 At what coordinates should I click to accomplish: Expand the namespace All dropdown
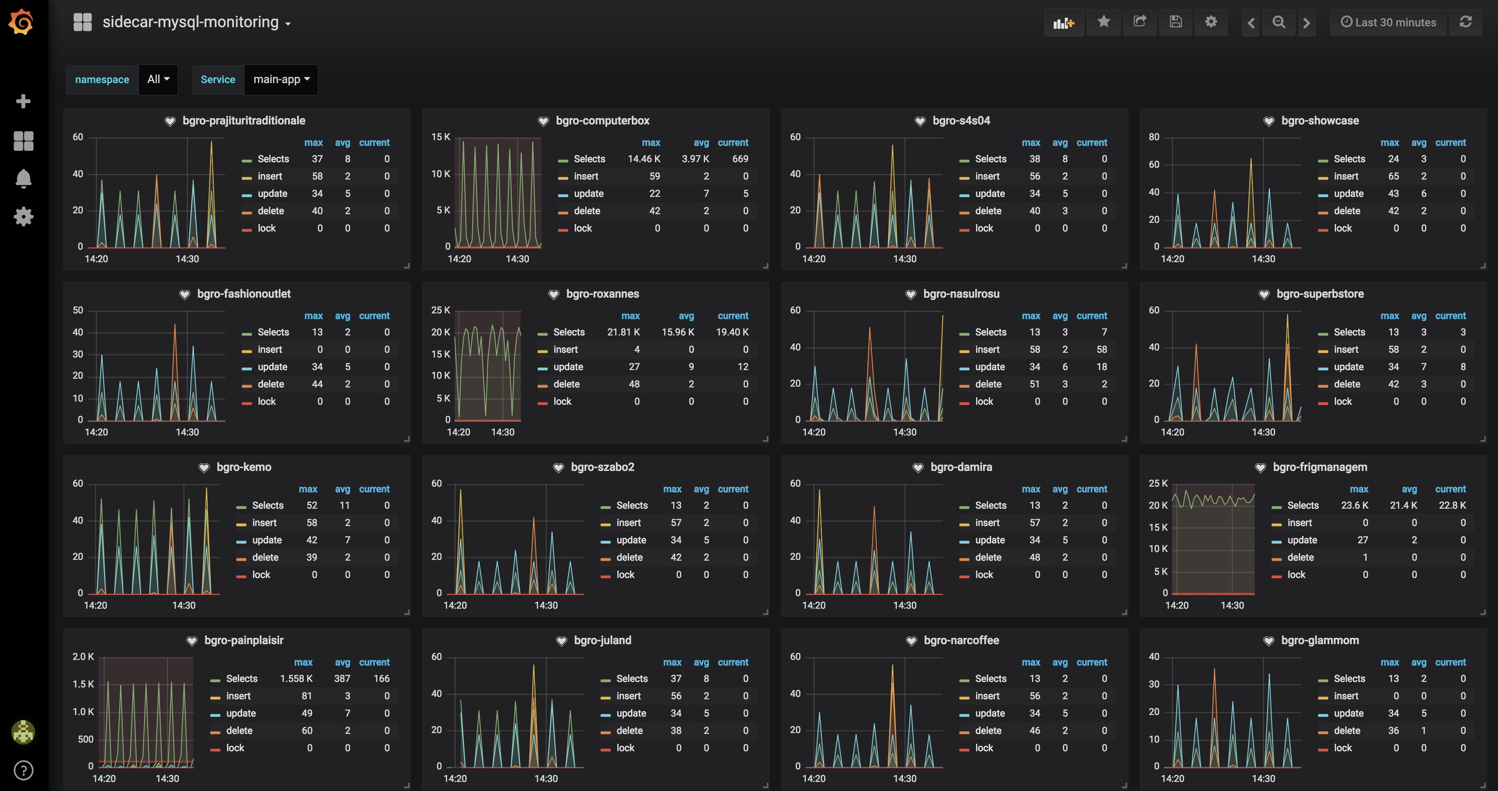[158, 80]
